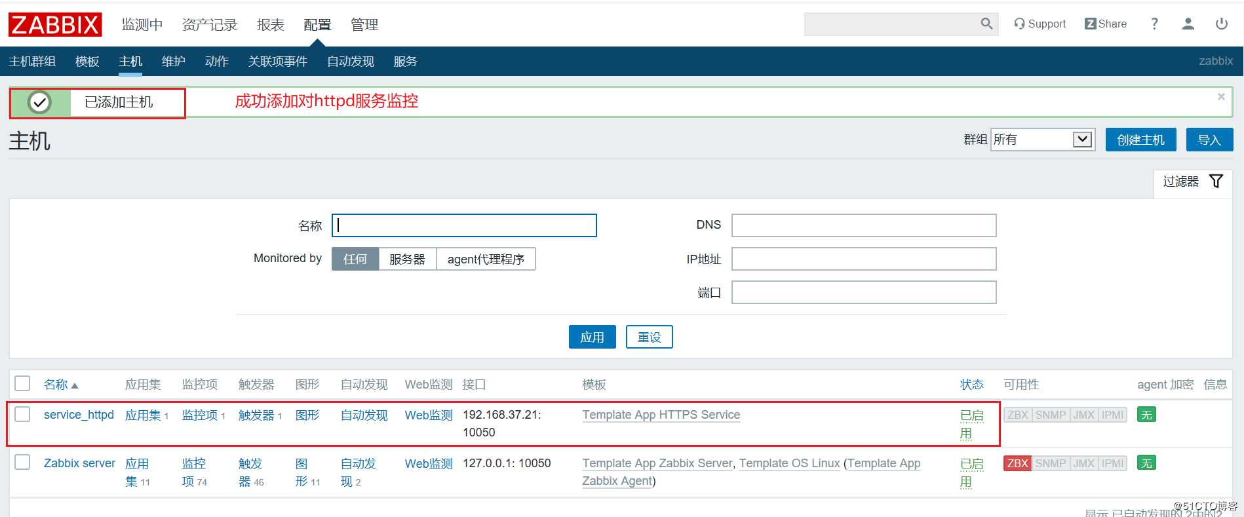Sort by 状态 column header

pos(972,385)
